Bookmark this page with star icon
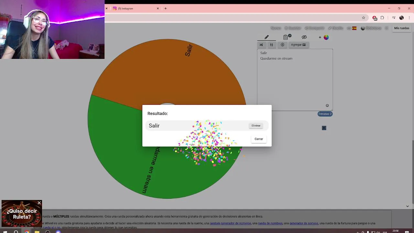The width and height of the screenshot is (414, 233). click(x=364, y=18)
